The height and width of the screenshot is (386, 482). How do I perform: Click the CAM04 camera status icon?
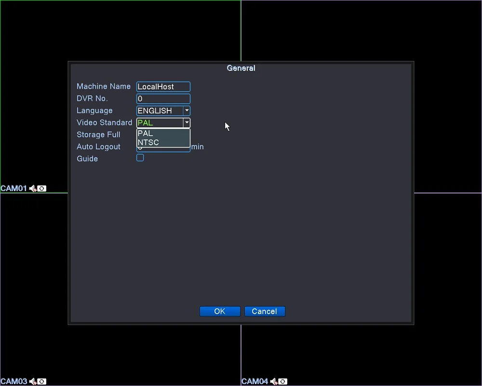pos(283,382)
